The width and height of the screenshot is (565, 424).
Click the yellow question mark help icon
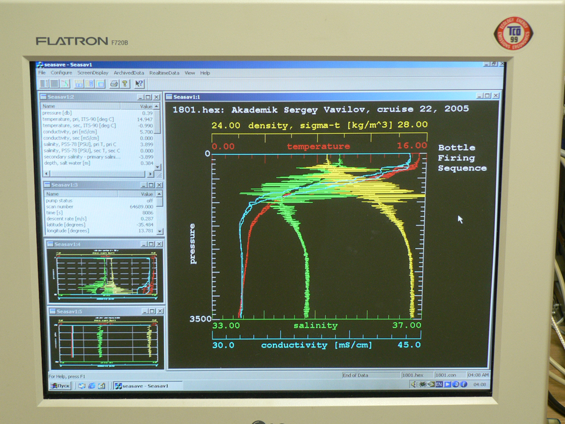pyautogui.click(x=125, y=84)
